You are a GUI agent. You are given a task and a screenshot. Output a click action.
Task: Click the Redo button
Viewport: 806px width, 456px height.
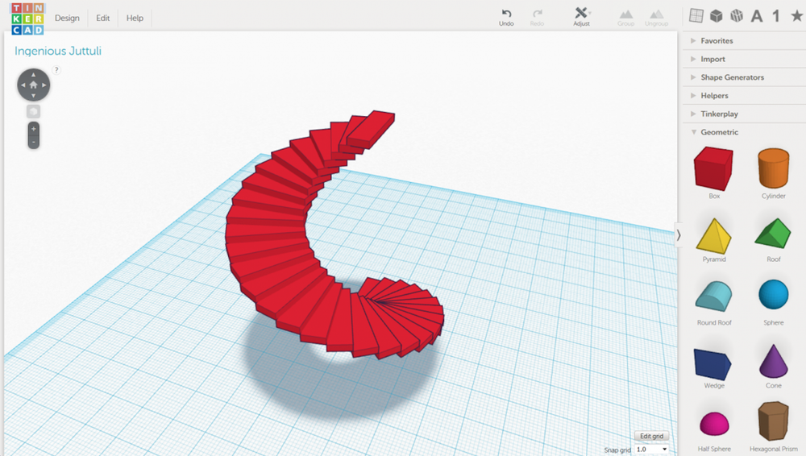click(537, 17)
